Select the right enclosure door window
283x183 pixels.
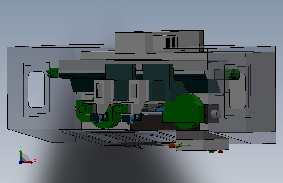pos(238,91)
